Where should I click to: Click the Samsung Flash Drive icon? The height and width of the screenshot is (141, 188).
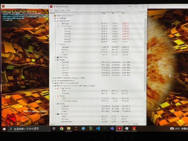point(55,81)
